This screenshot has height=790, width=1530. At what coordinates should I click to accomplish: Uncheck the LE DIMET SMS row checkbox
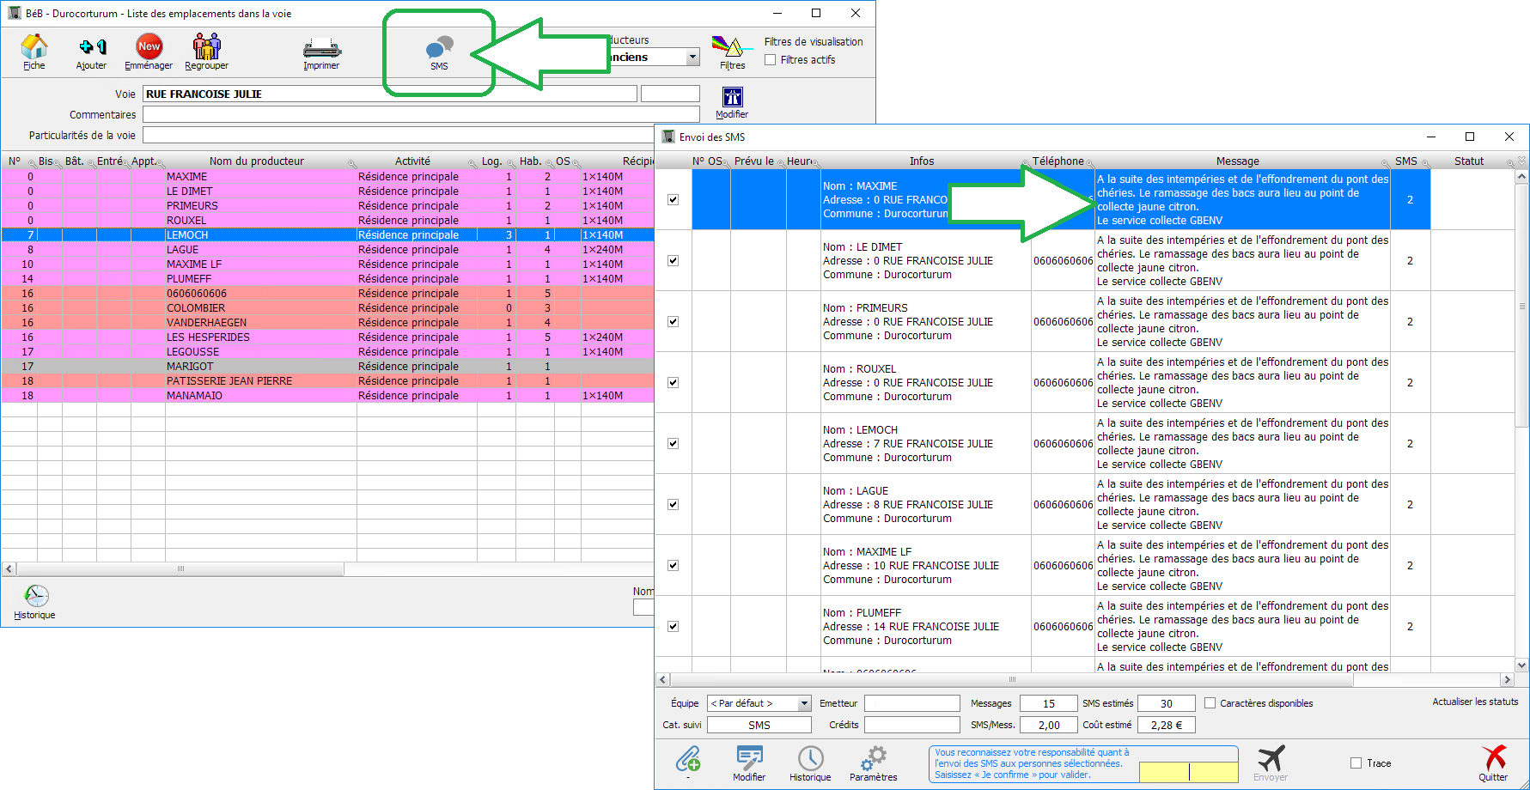point(674,261)
